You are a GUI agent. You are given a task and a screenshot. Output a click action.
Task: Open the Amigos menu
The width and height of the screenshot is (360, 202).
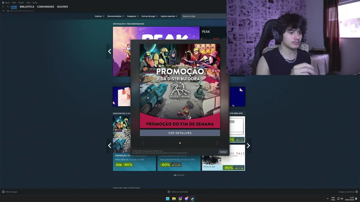click(x=21, y=3)
